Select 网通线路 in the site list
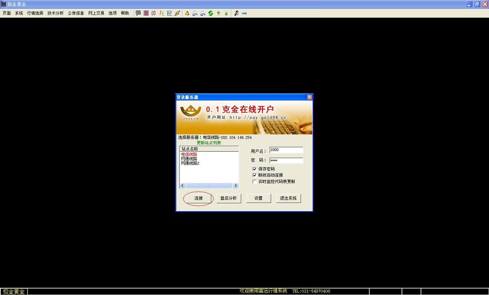The image size is (489, 295). 189,159
